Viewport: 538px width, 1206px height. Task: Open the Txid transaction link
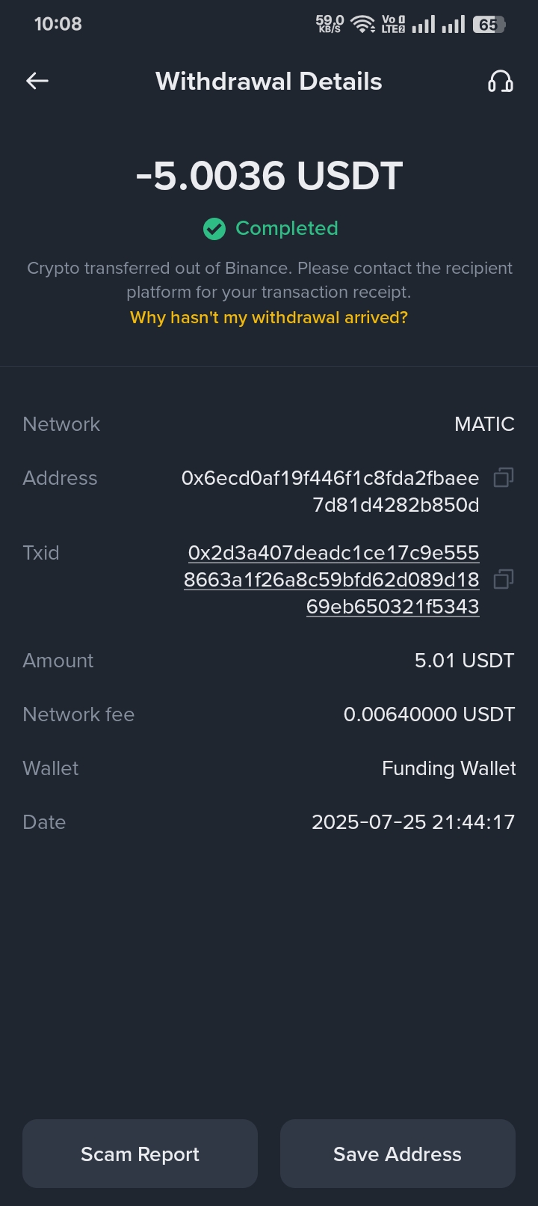click(333, 579)
